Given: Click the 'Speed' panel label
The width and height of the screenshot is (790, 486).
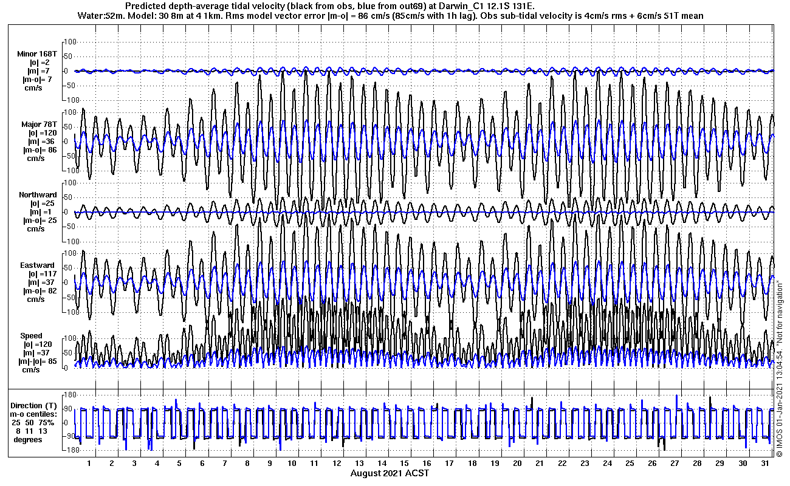Looking at the screenshot, I should [32, 336].
